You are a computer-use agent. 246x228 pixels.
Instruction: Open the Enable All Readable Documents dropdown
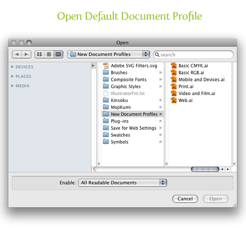click(x=123, y=183)
